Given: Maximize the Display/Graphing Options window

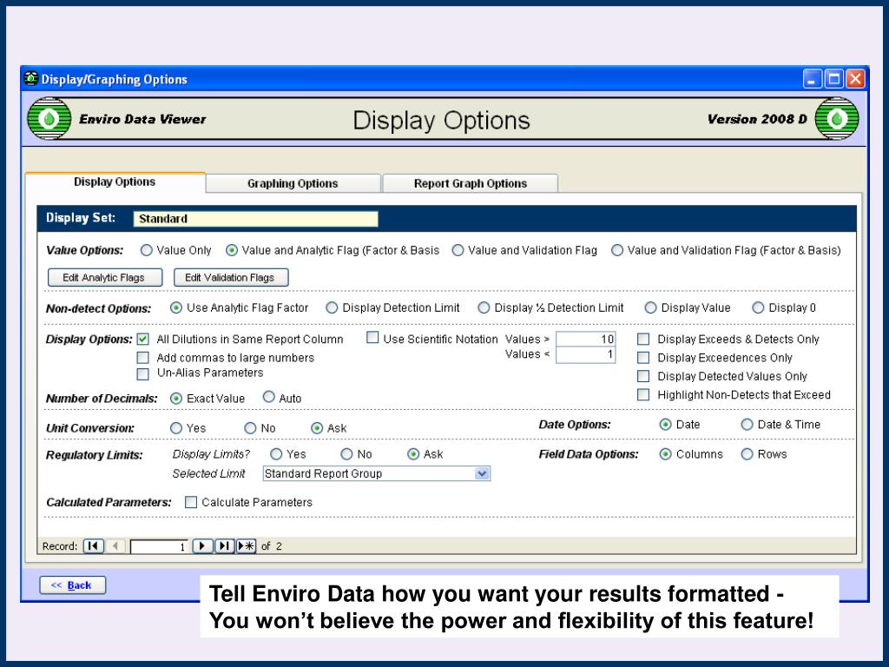Looking at the screenshot, I should pos(834,78).
